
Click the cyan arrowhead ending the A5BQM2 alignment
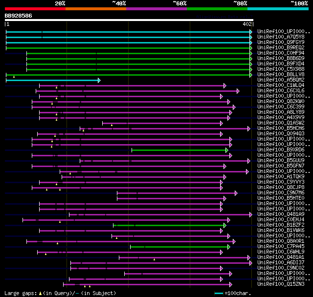pos(99,80)
